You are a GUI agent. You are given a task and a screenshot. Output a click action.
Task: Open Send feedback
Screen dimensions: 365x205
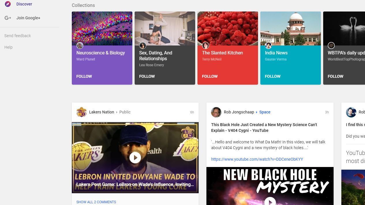(x=18, y=36)
